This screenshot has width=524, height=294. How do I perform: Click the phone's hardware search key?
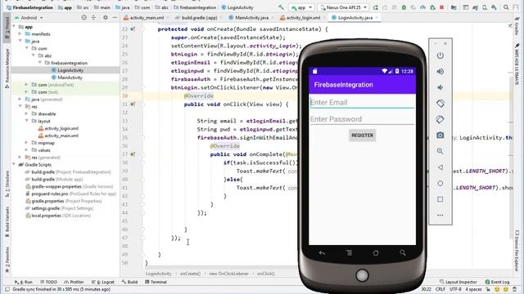click(x=403, y=253)
